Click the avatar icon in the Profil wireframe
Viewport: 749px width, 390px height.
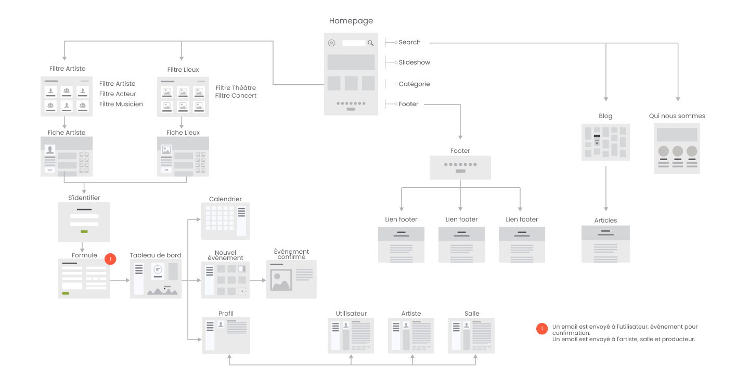click(x=221, y=324)
